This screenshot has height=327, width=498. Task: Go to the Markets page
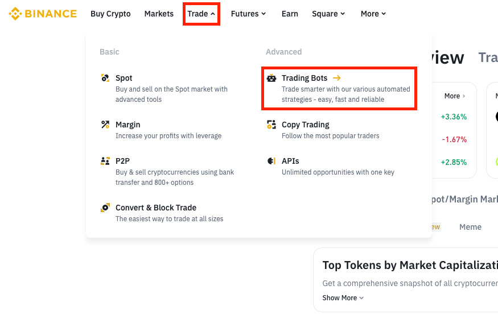pos(159,14)
